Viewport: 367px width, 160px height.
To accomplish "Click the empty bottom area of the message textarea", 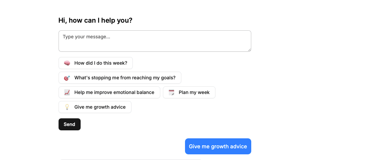I will pos(155,47).
